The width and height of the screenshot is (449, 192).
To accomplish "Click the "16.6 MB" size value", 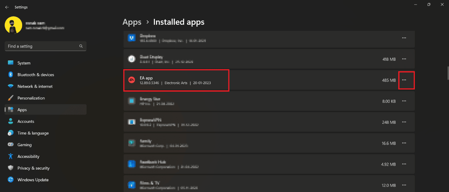I will point(389,143).
